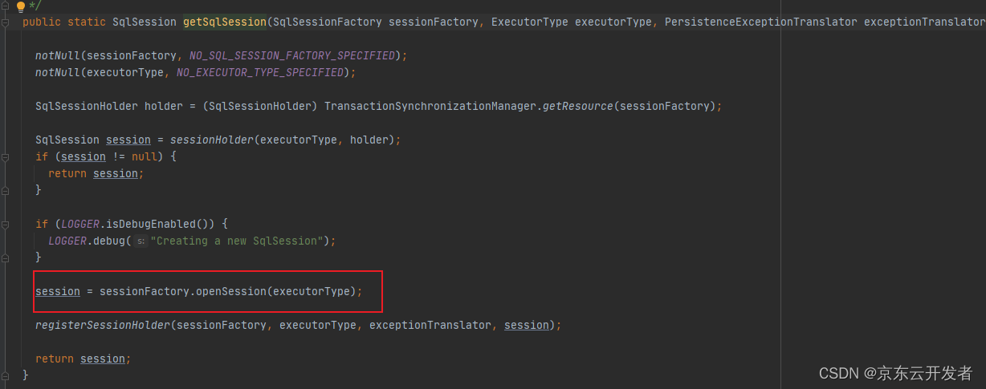Click the getResource method call
986x389 pixels.
click(x=577, y=106)
